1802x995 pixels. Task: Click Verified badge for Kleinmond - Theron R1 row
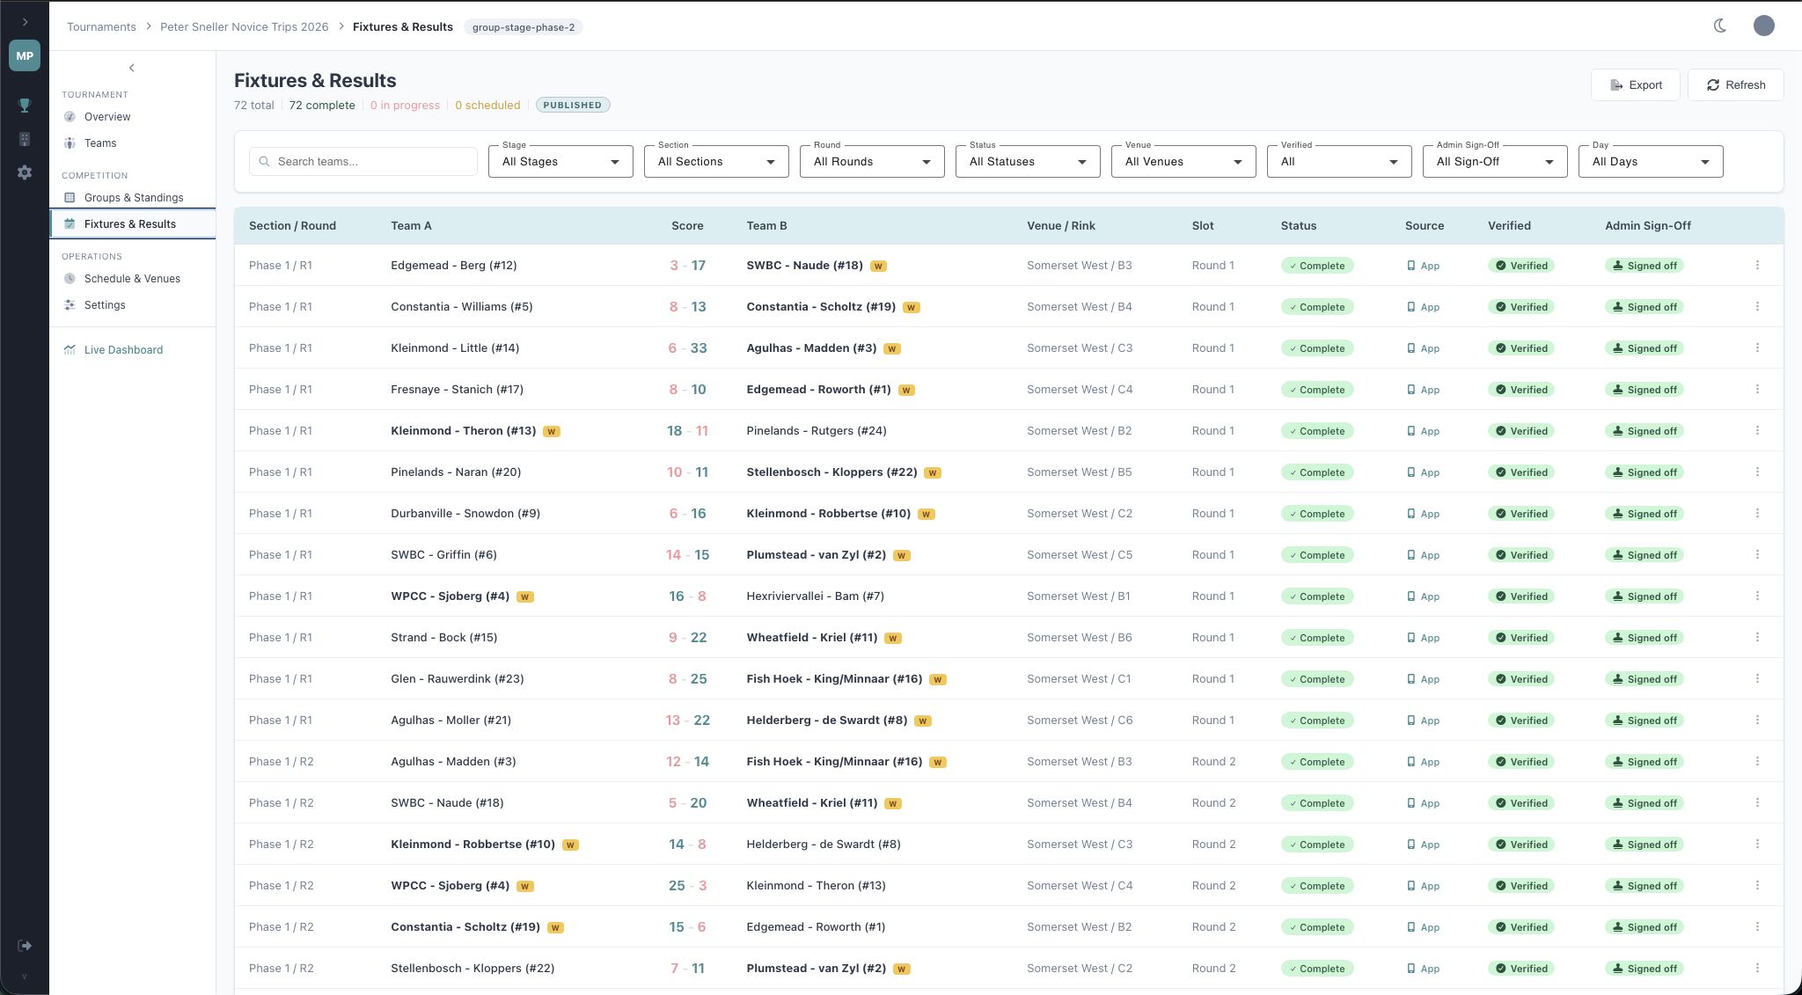pyautogui.click(x=1521, y=431)
